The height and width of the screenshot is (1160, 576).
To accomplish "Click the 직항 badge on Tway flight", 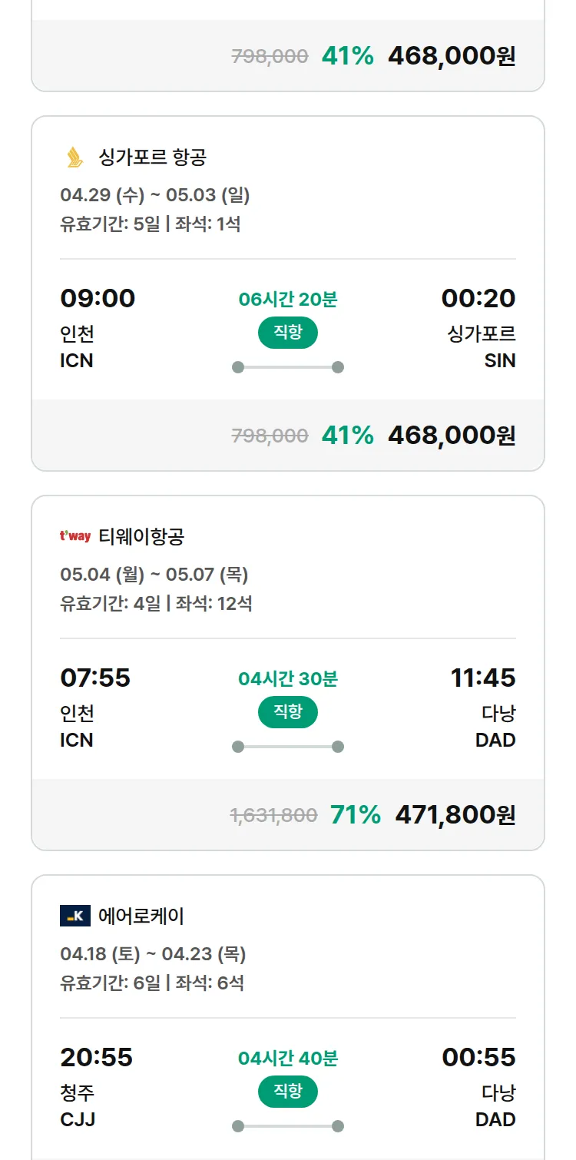I will (287, 712).
